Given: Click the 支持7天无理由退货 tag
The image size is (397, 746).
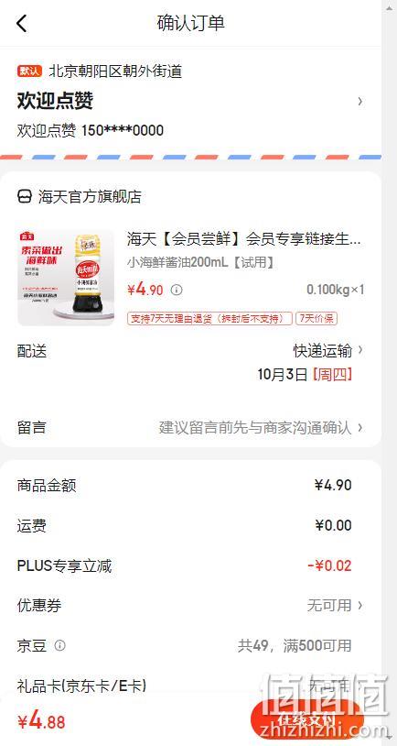Looking at the screenshot, I should tap(209, 318).
